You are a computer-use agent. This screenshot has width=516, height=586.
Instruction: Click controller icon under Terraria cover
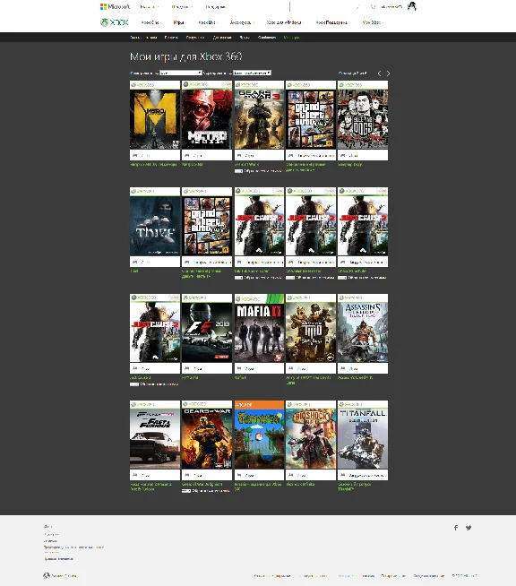pos(239,475)
